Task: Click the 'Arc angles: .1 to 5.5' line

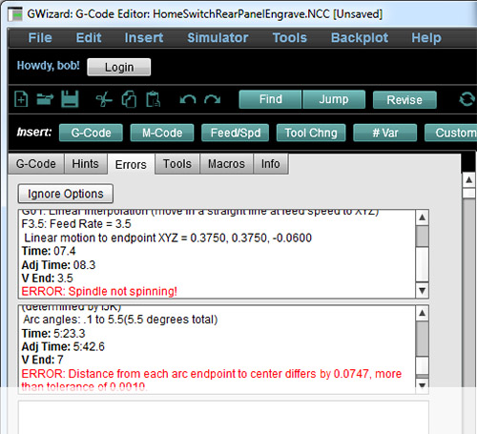Action: pos(120,320)
